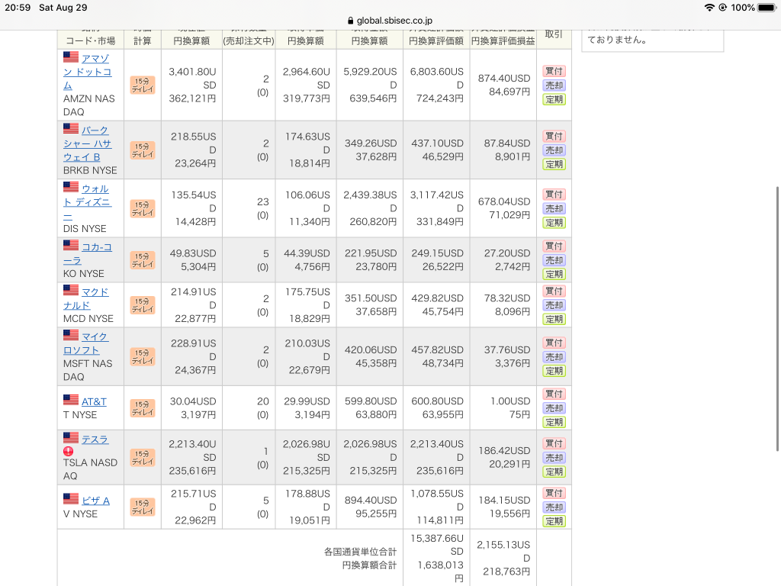
Task: Tap the global.sbisec.co.jp address bar
Action: [390, 21]
